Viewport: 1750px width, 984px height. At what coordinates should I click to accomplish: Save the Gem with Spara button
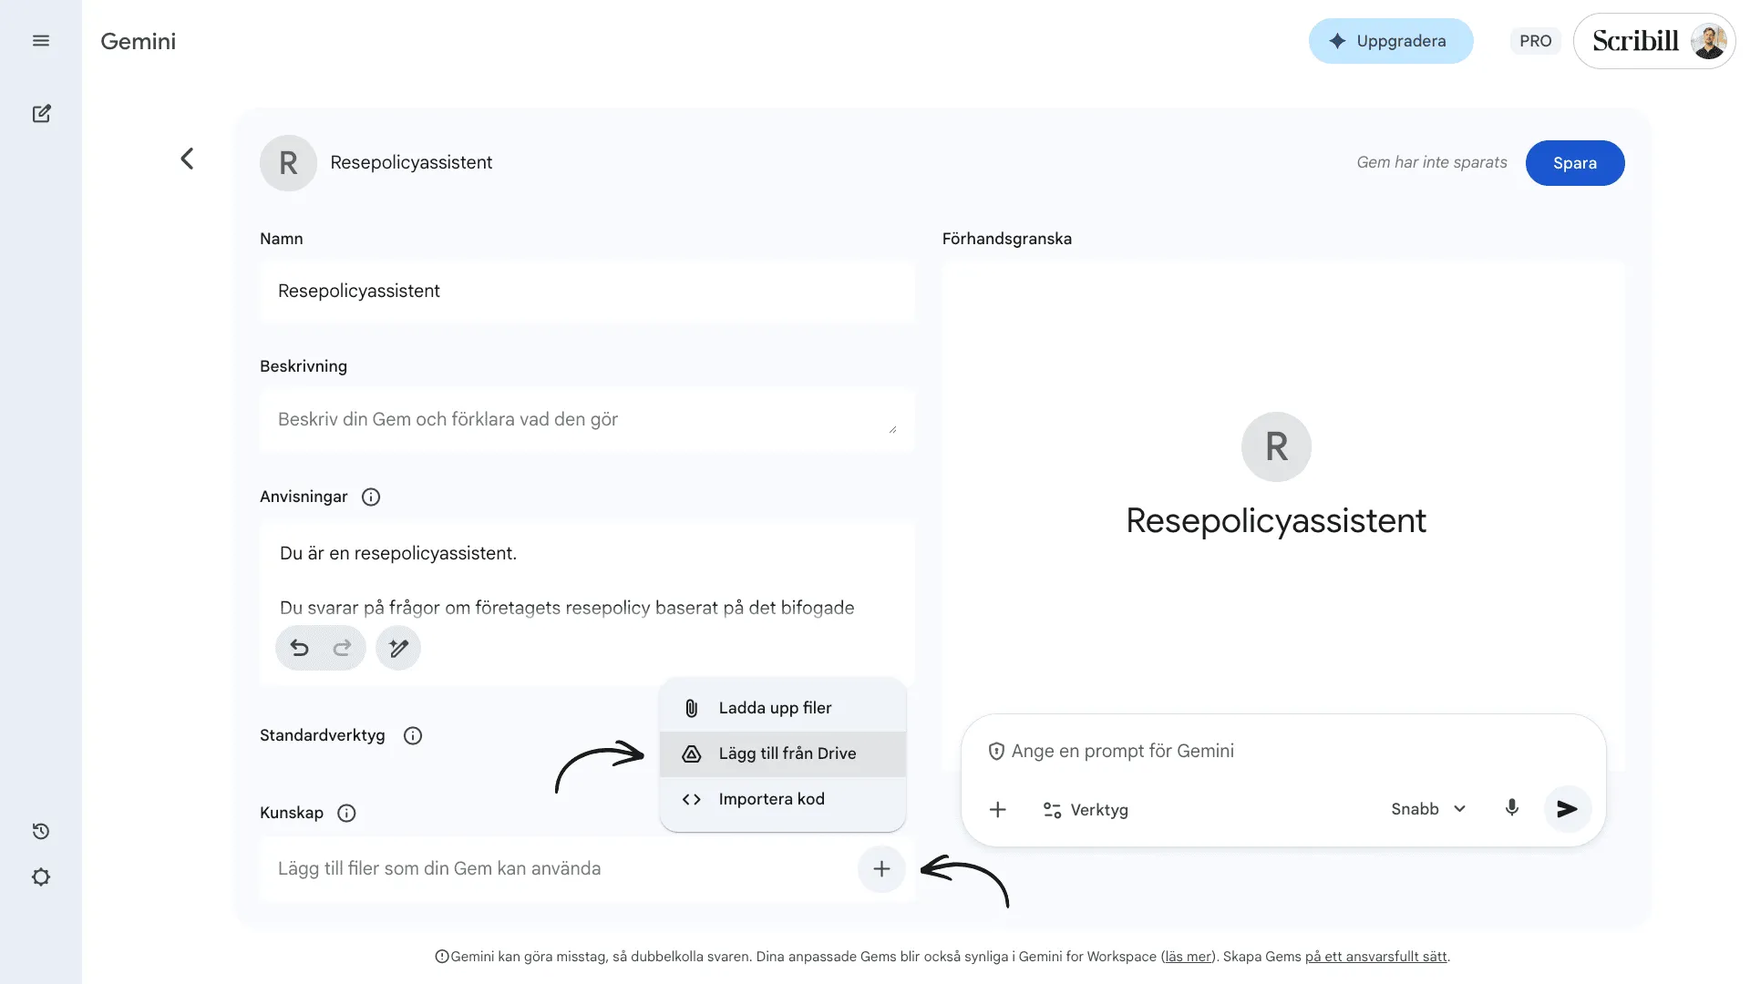pyautogui.click(x=1575, y=163)
